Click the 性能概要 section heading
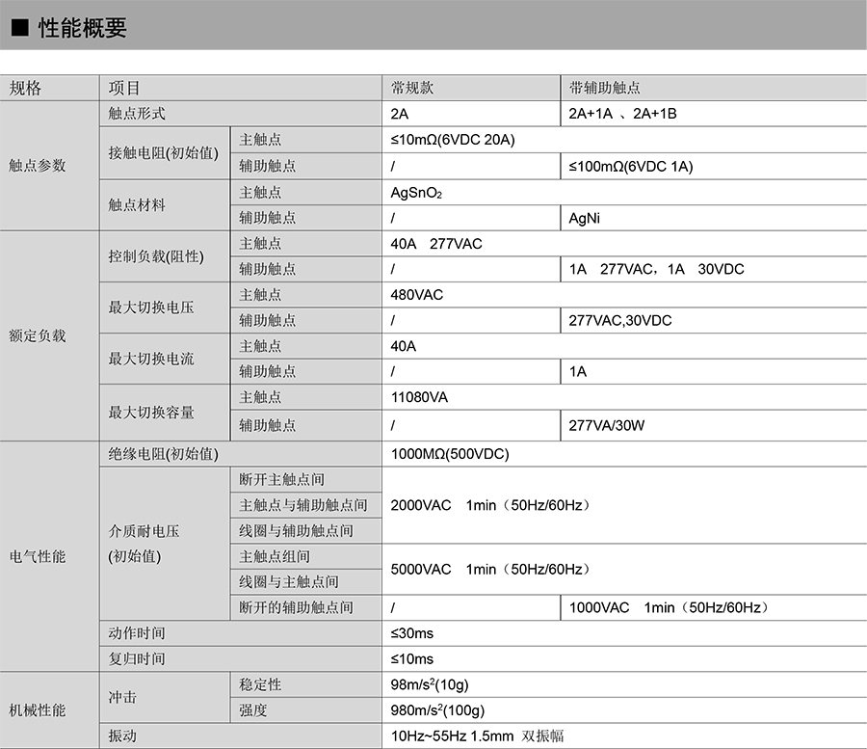Viewport: 867px width, 749px height. tap(82, 29)
